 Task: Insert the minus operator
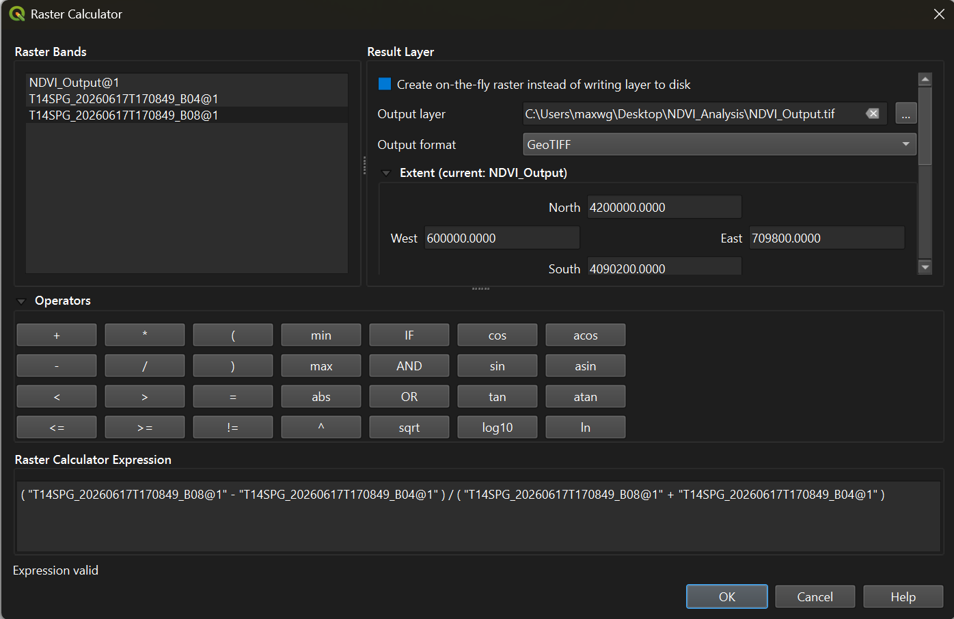[x=57, y=366]
